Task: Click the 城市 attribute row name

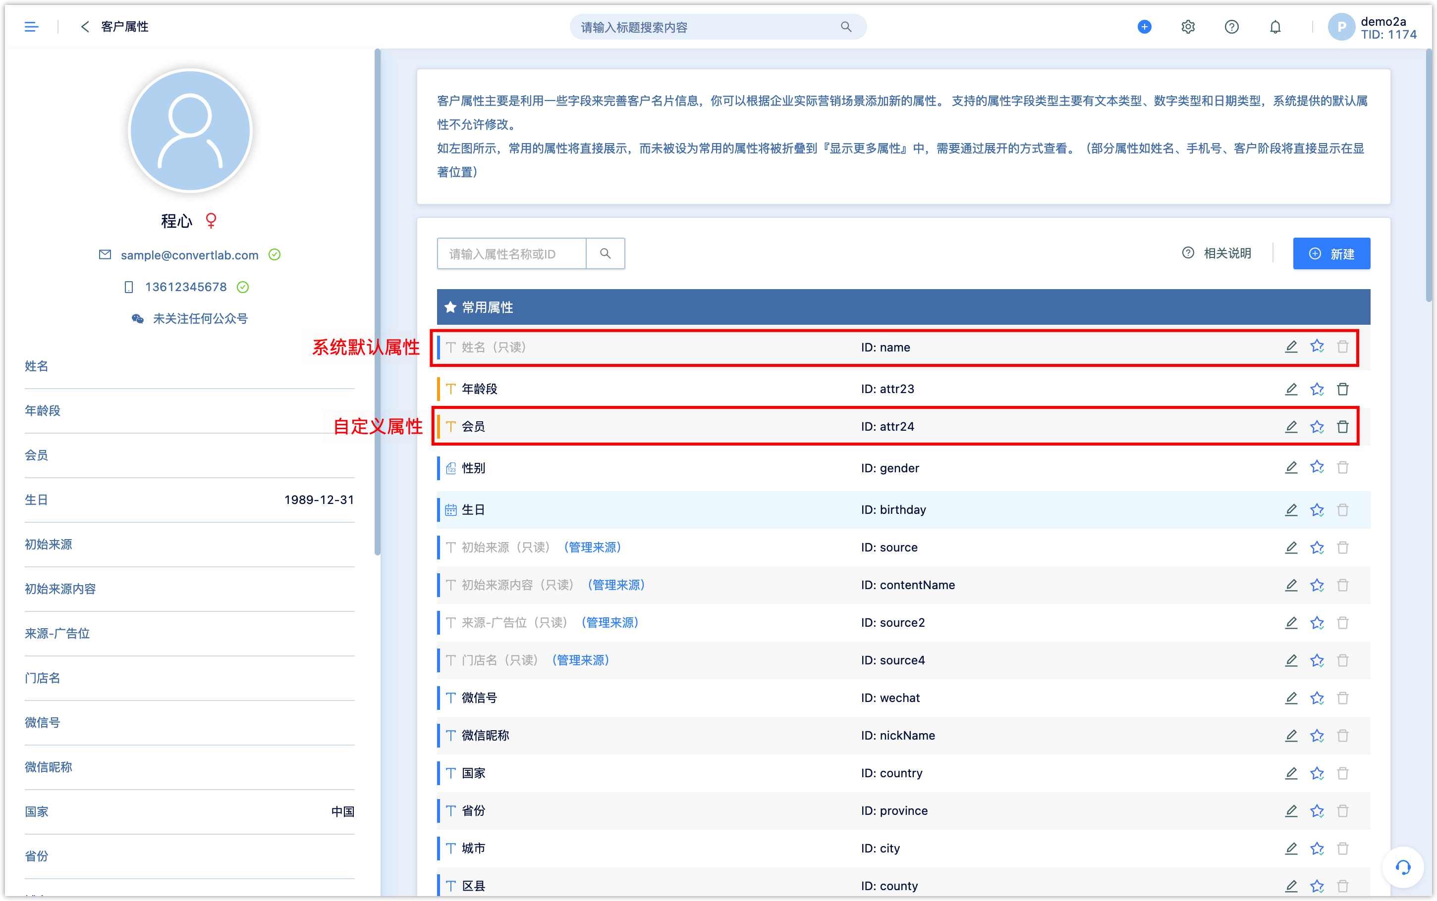Action: coord(473,849)
